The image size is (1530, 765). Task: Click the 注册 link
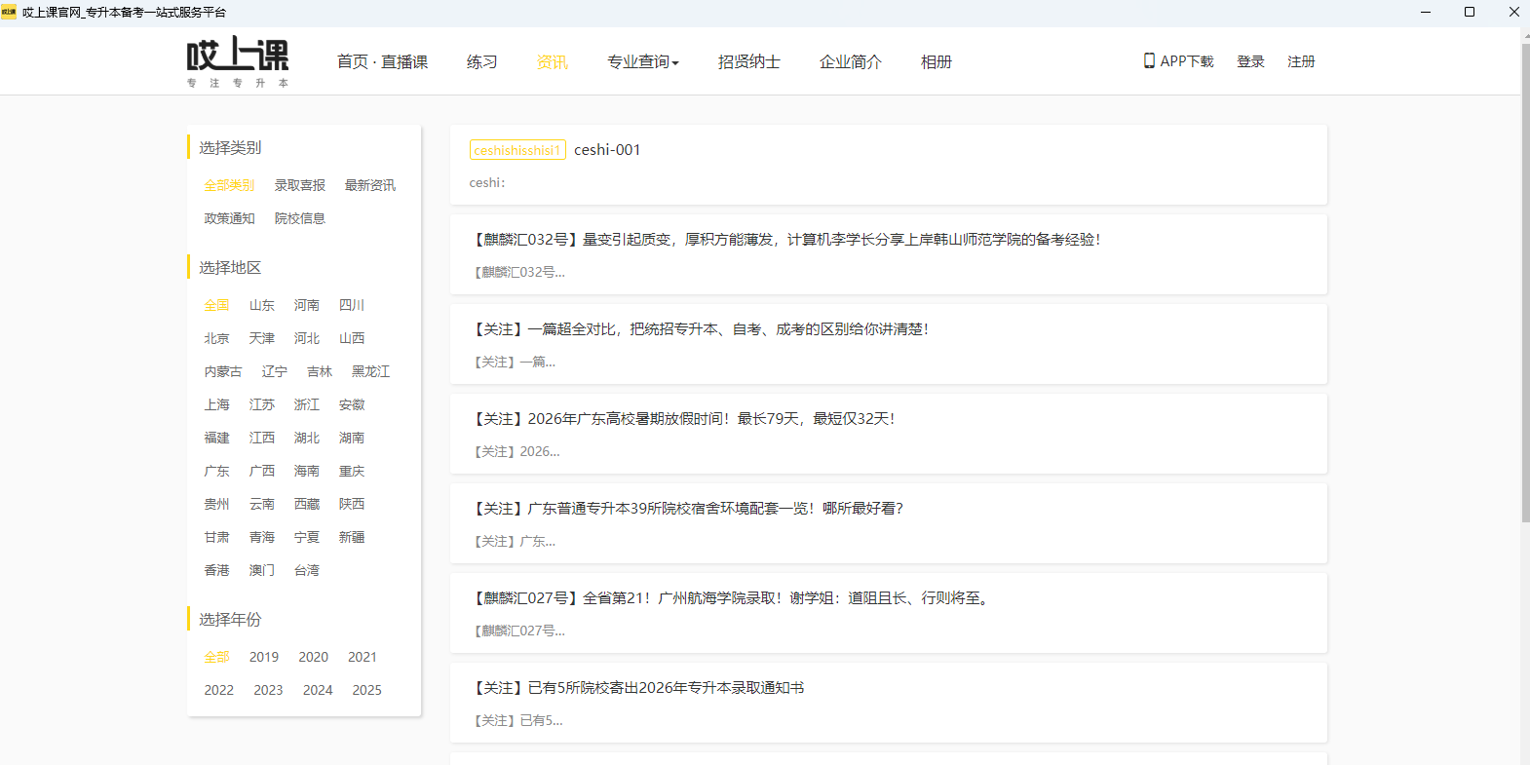1301,61
